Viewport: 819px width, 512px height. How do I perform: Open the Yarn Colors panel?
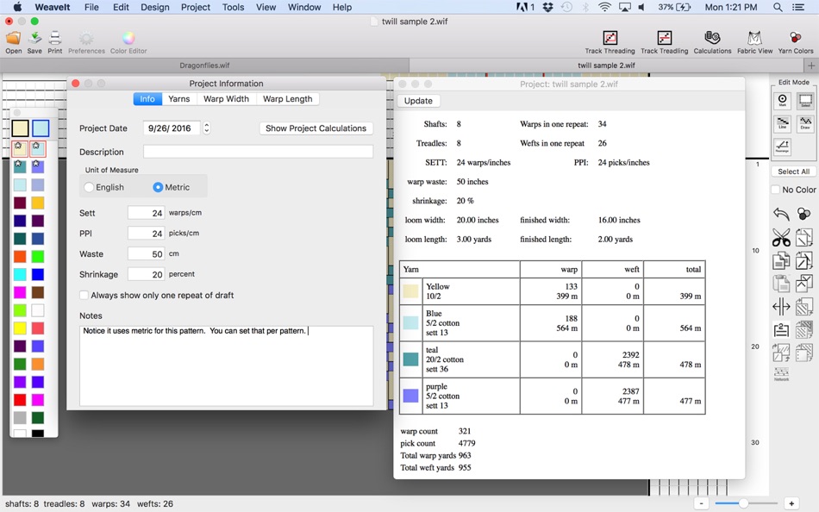tap(795, 41)
